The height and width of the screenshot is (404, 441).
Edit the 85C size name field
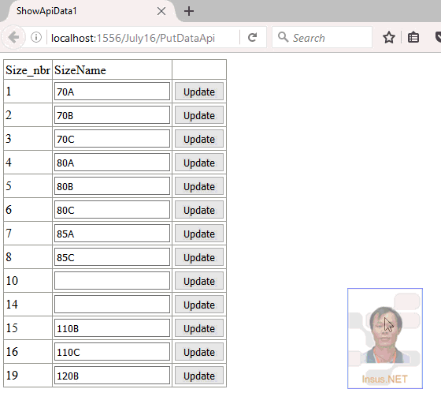click(x=112, y=257)
